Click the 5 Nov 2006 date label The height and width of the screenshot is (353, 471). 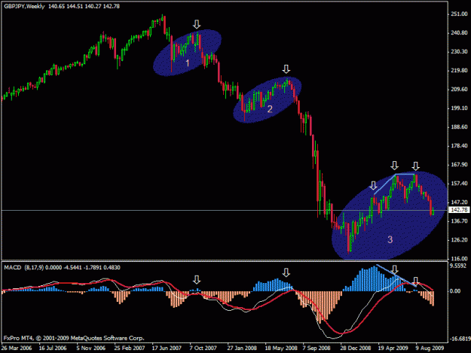(x=91, y=348)
